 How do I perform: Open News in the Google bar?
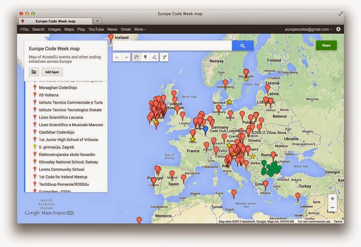[x=112, y=29]
